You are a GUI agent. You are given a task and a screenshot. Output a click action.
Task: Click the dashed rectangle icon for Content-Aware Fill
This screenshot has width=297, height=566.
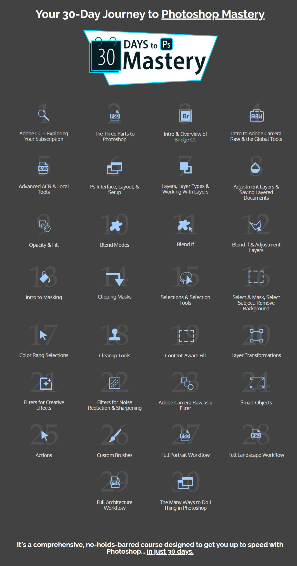click(x=187, y=336)
